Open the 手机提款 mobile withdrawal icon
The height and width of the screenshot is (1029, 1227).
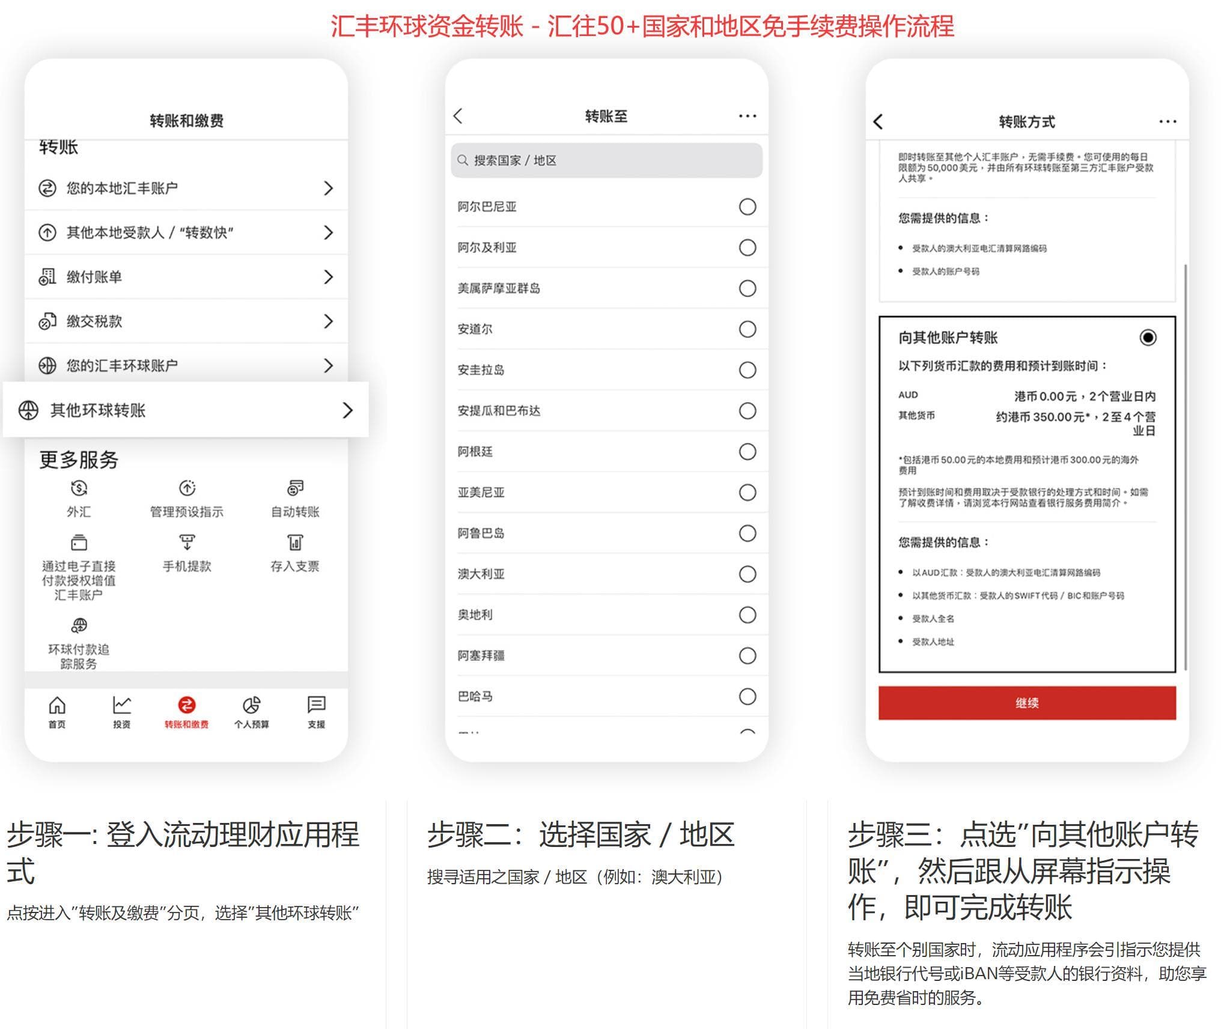pyautogui.click(x=187, y=542)
